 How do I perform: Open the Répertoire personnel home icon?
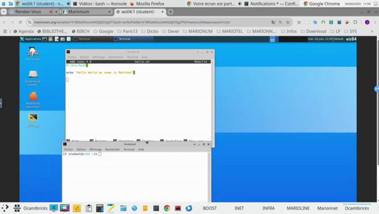point(33,100)
